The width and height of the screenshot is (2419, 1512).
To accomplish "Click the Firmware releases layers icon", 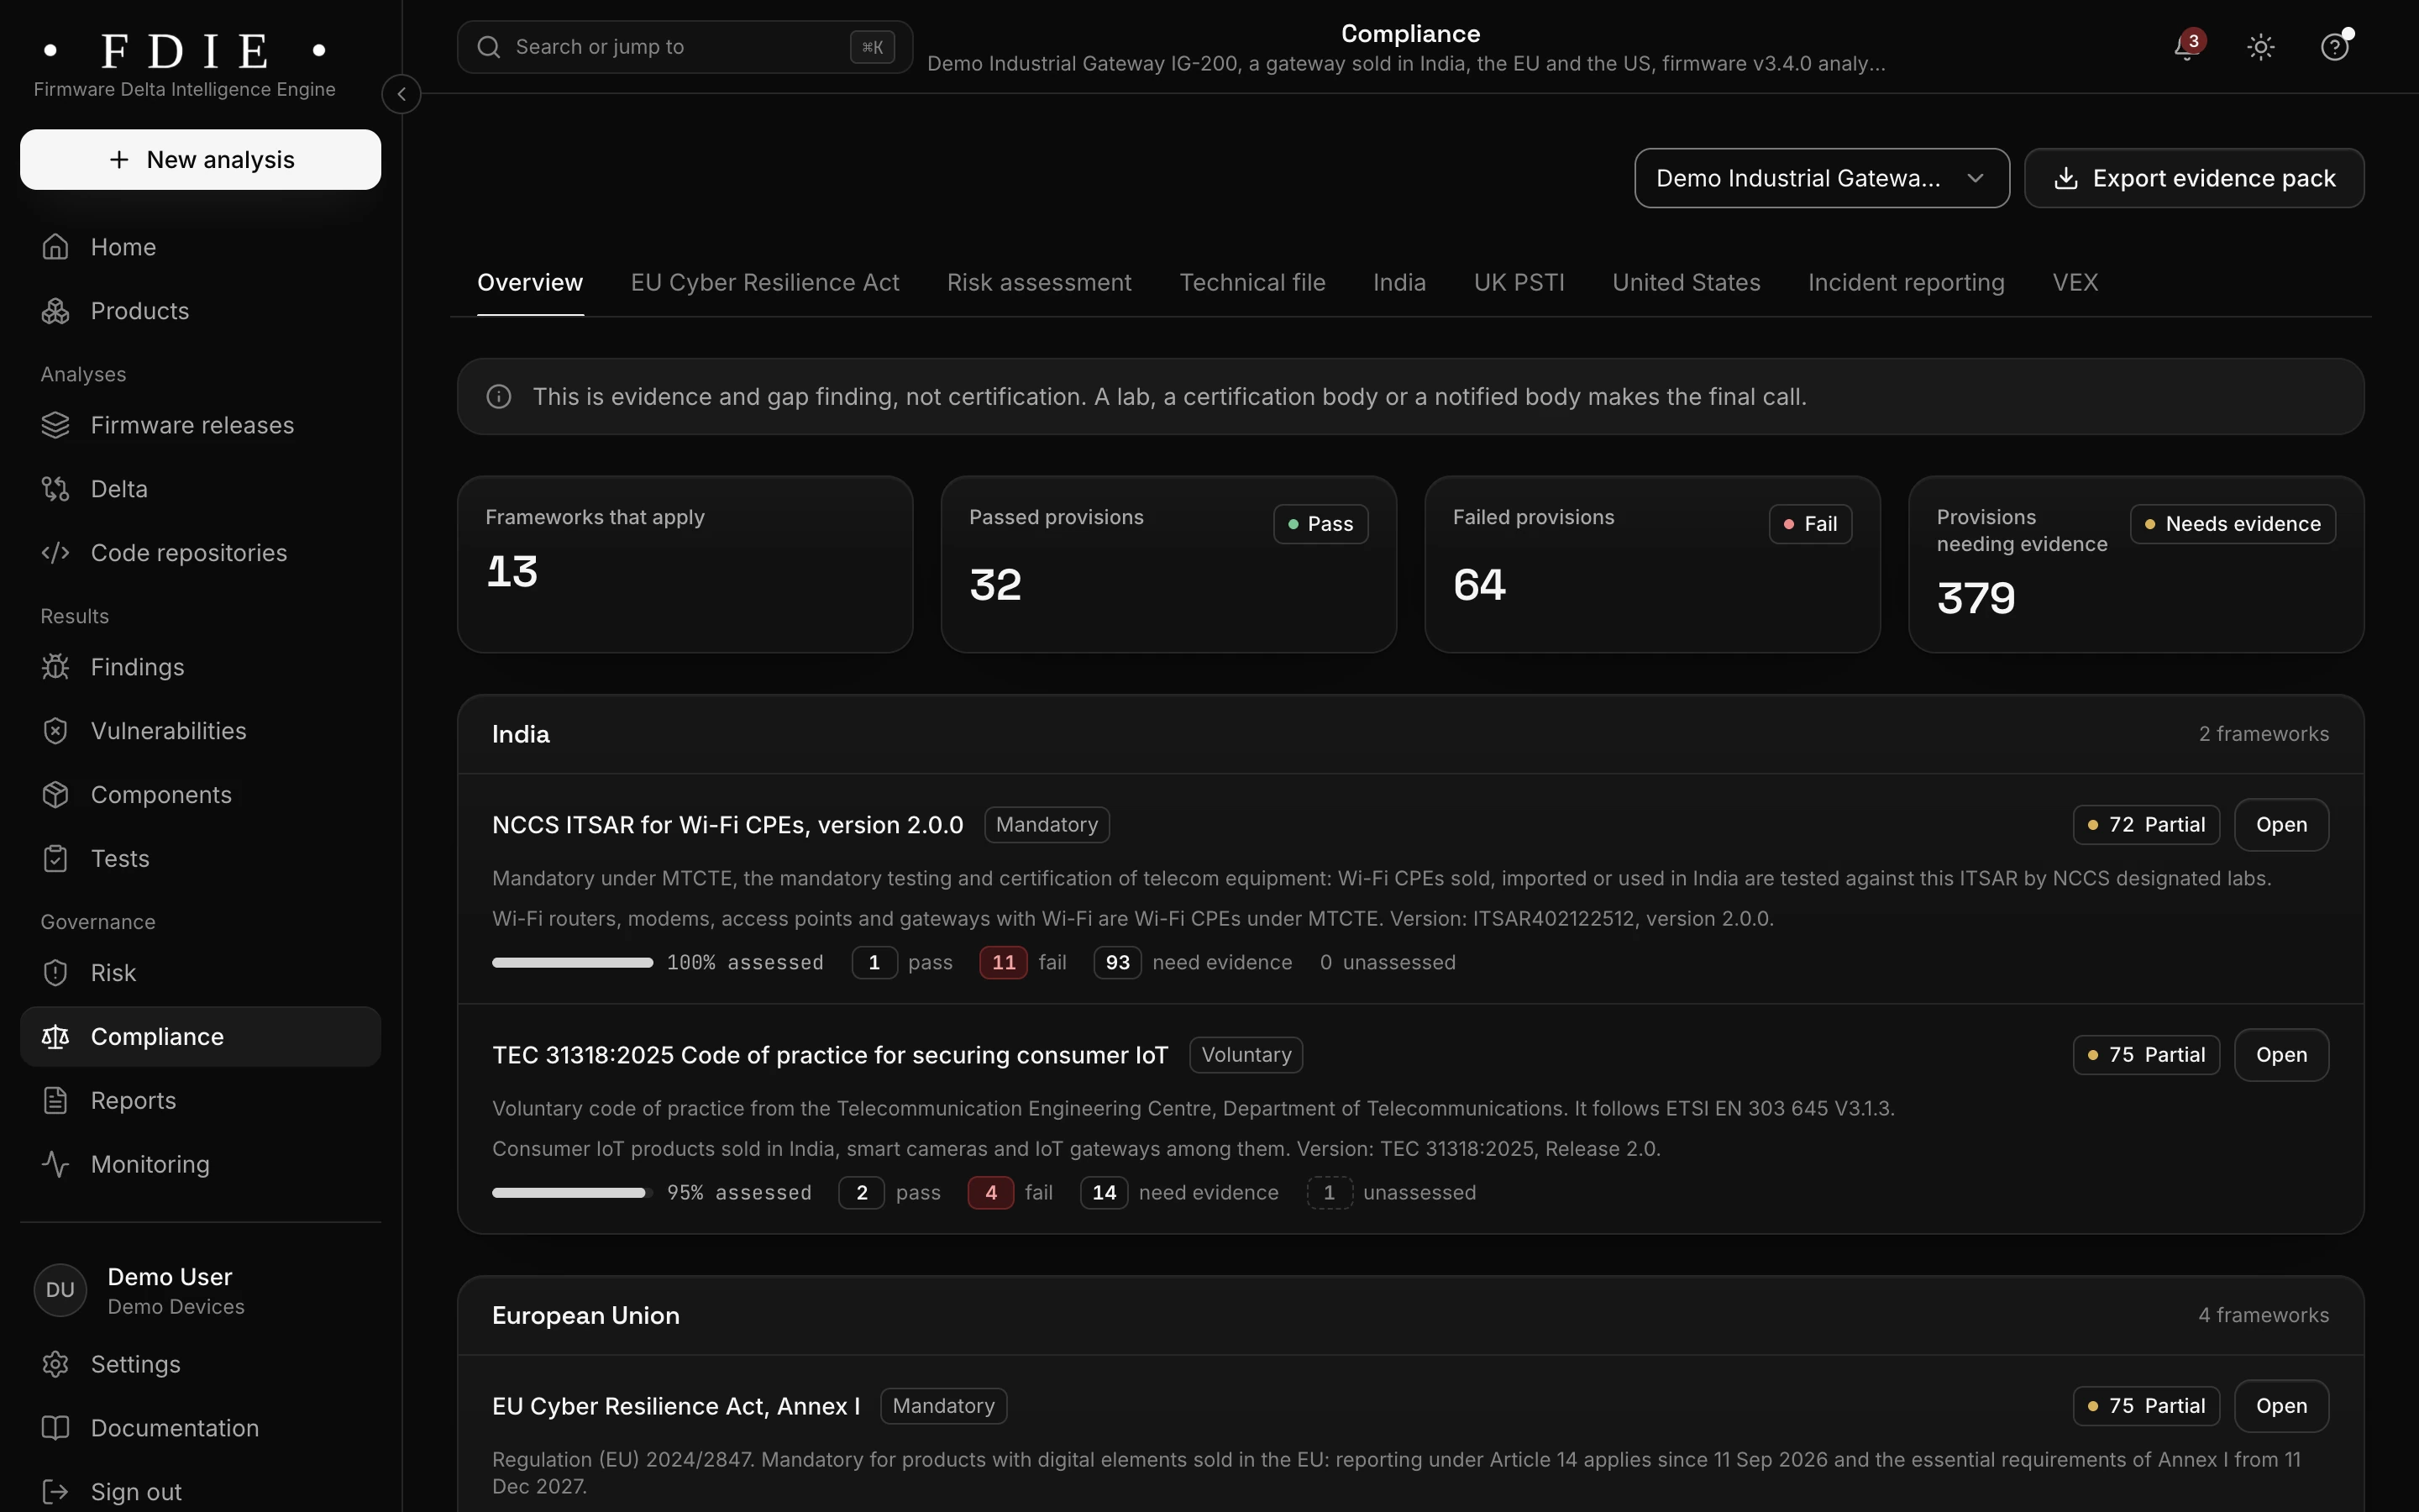I will tap(55, 425).
